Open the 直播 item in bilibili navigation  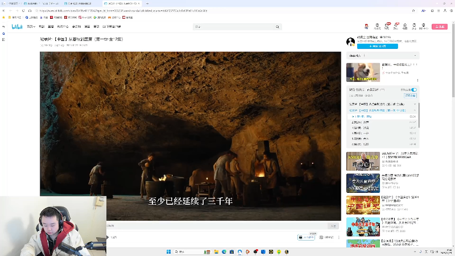coord(51,27)
